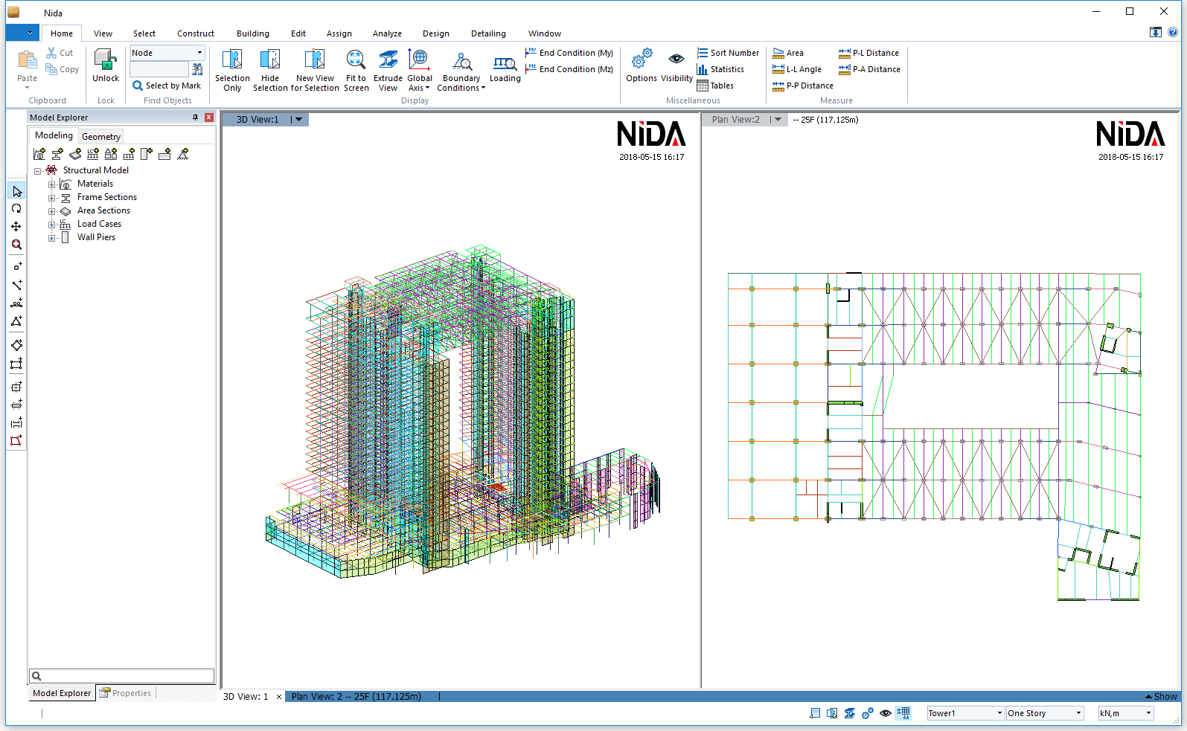The image size is (1187, 731).
Task: Click the binoculars find icon
Action: 197,69
